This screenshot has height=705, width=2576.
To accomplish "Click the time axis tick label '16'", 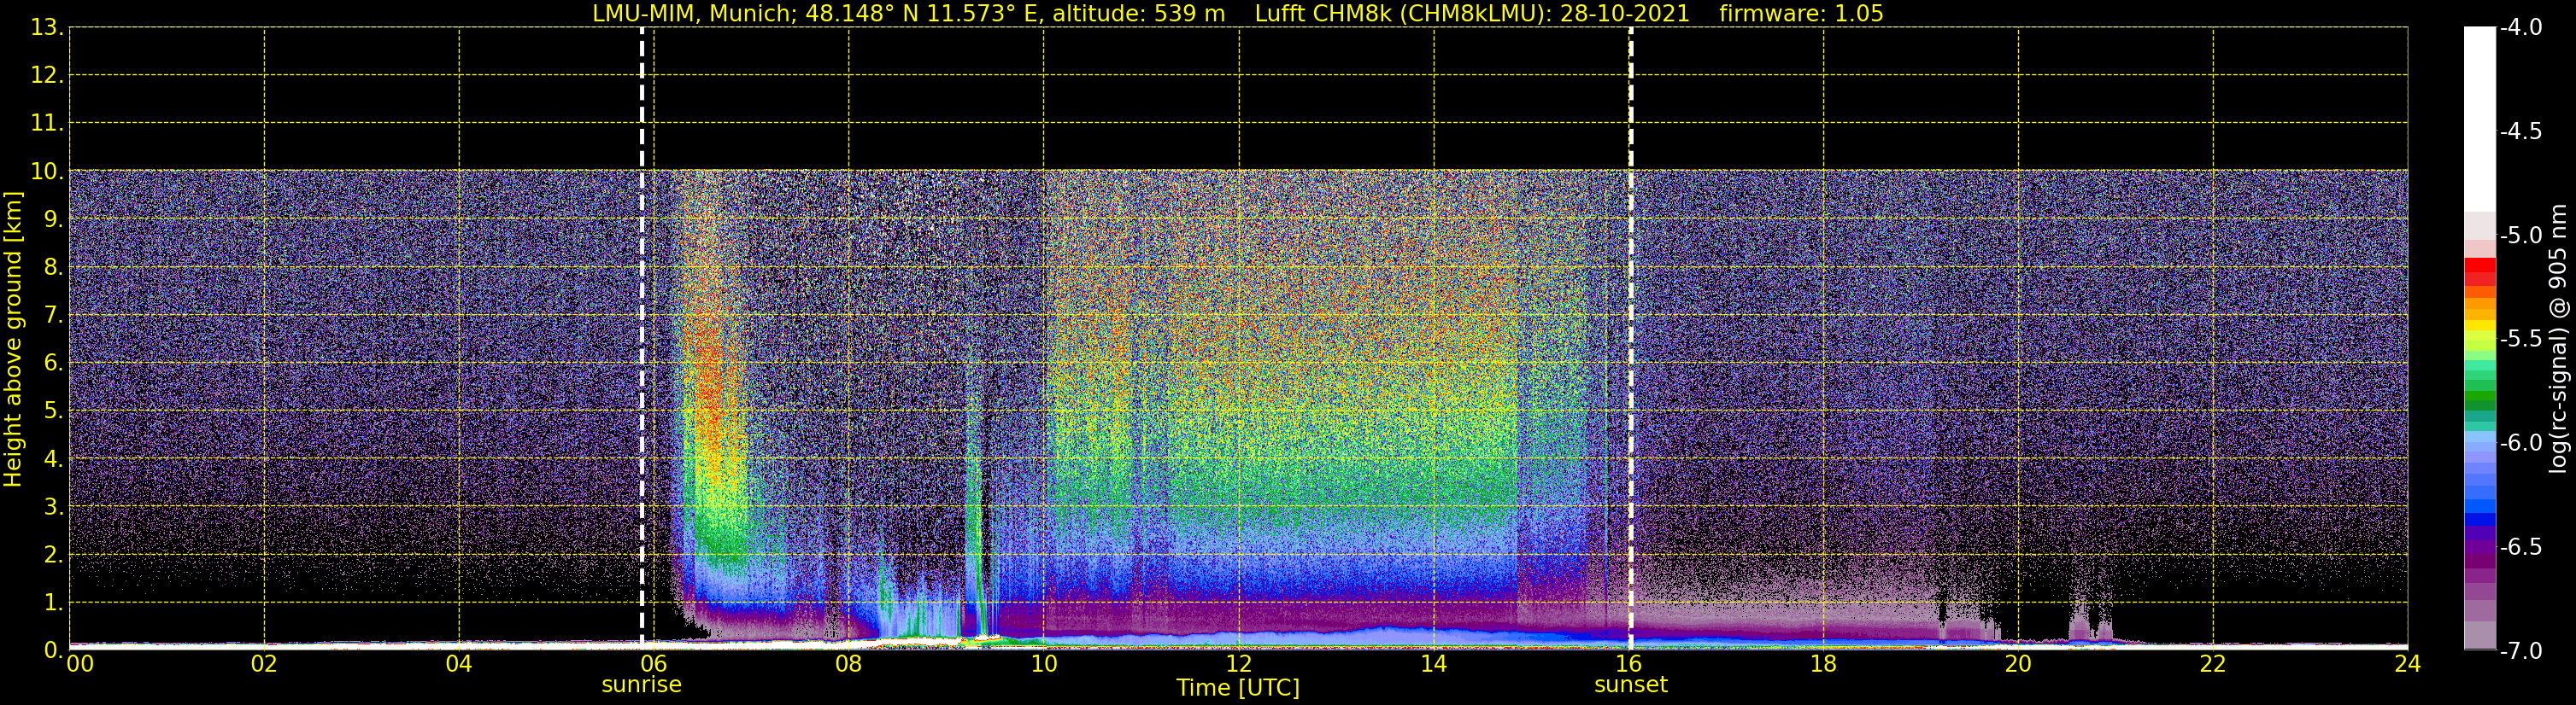I will click(x=1629, y=664).
